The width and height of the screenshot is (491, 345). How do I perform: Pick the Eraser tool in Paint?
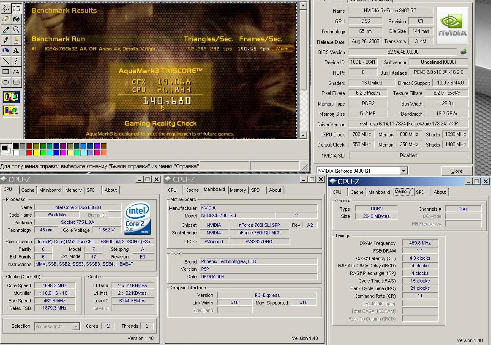click(5, 19)
